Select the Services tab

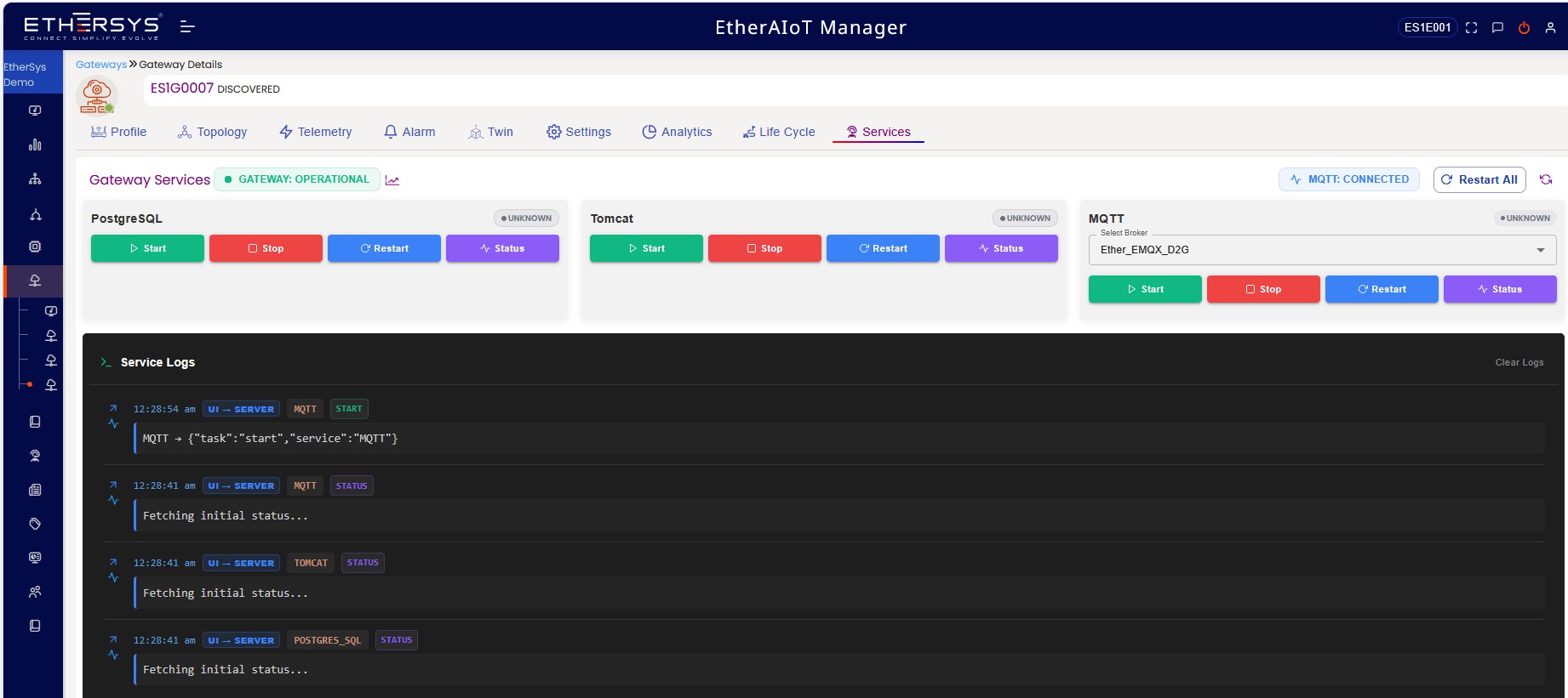click(878, 132)
